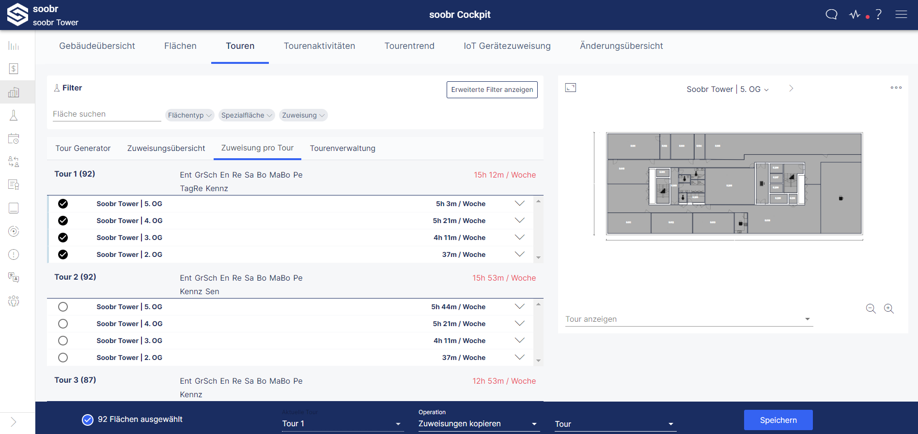Open the chat bubble icon in header

[831, 15]
